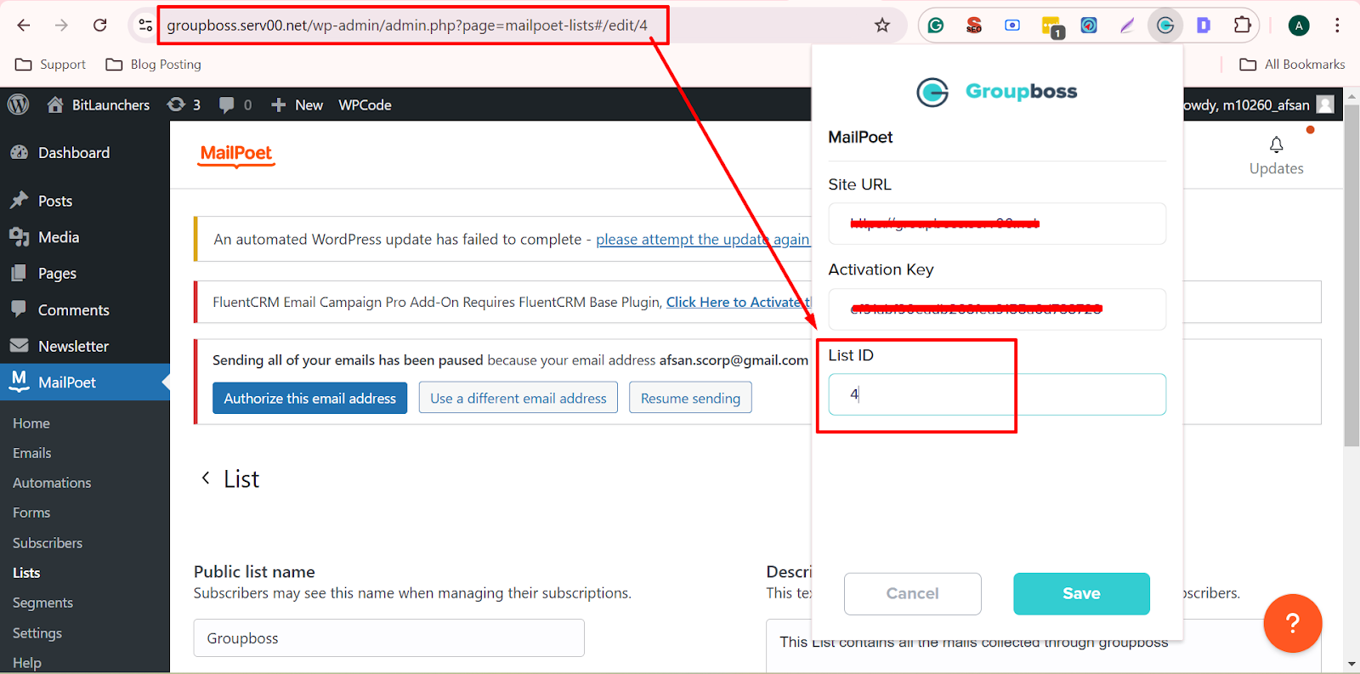Go to MailPoet Automations submenu
Screen dimensions: 1360x674
[52, 483]
